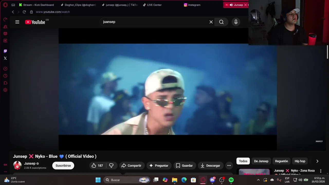
Task: Open Discord from the taskbar
Action: [212, 180]
